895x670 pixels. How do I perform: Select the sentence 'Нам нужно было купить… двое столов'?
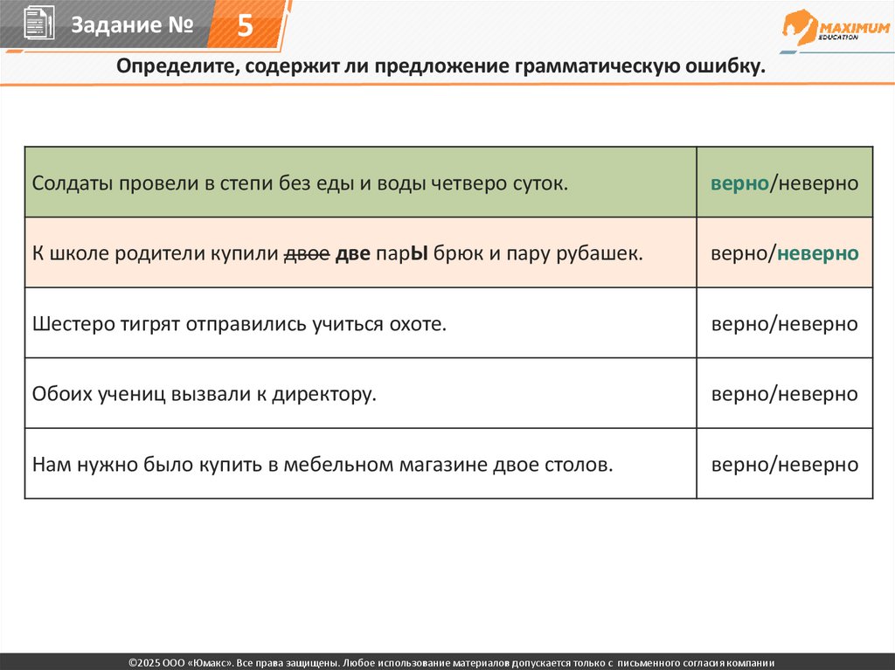(x=323, y=464)
